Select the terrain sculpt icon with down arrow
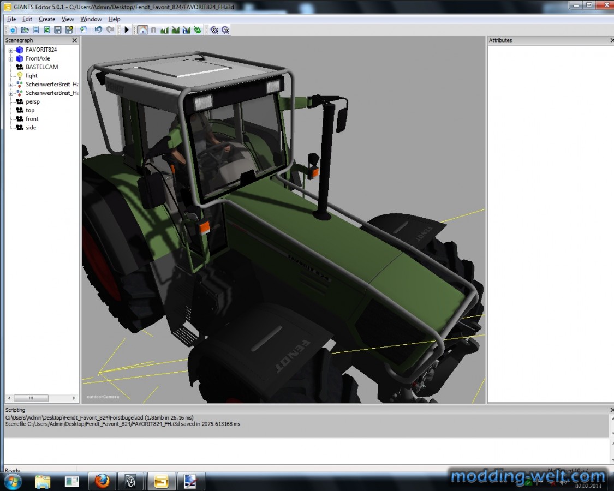Image resolution: width=614 pixels, height=491 pixels. coord(164,30)
